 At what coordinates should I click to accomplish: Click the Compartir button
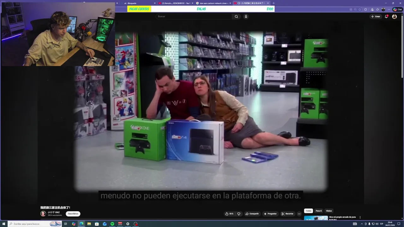(252, 214)
